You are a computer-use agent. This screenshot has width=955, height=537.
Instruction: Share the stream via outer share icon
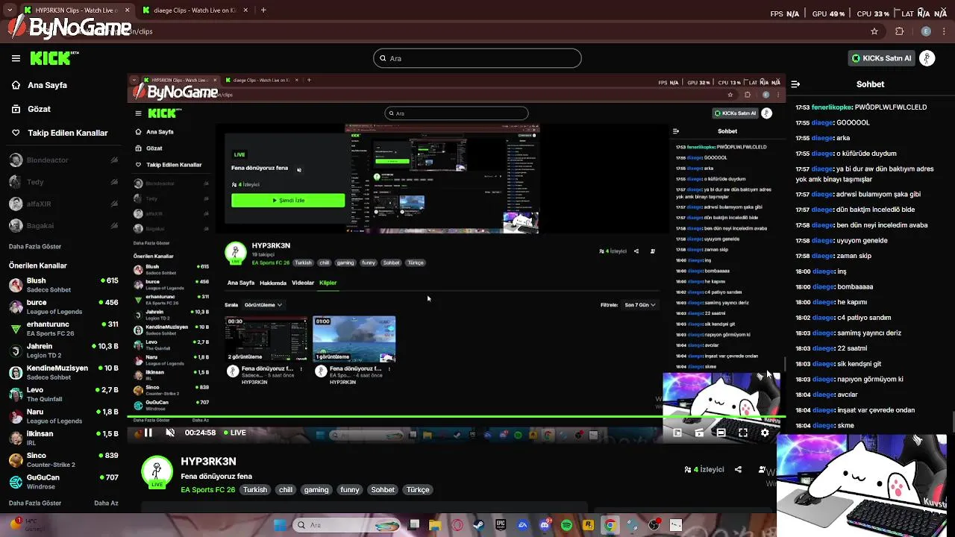[x=738, y=469]
